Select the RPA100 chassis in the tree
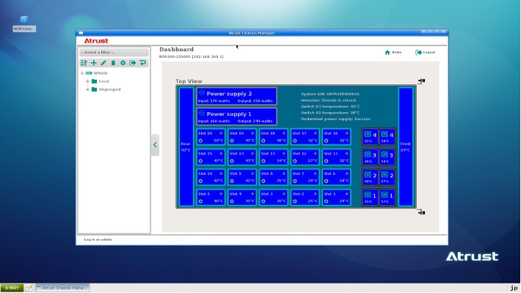 point(101,73)
